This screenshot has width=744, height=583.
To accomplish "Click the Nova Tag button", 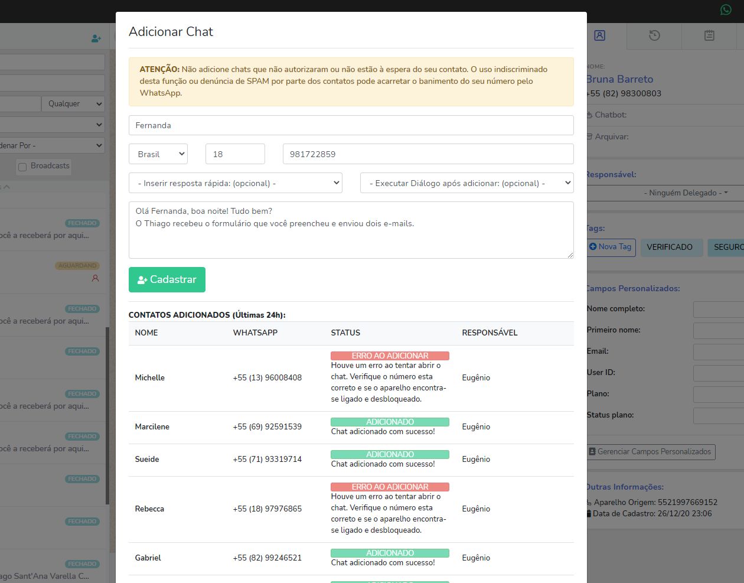I will (x=611, y=247).
